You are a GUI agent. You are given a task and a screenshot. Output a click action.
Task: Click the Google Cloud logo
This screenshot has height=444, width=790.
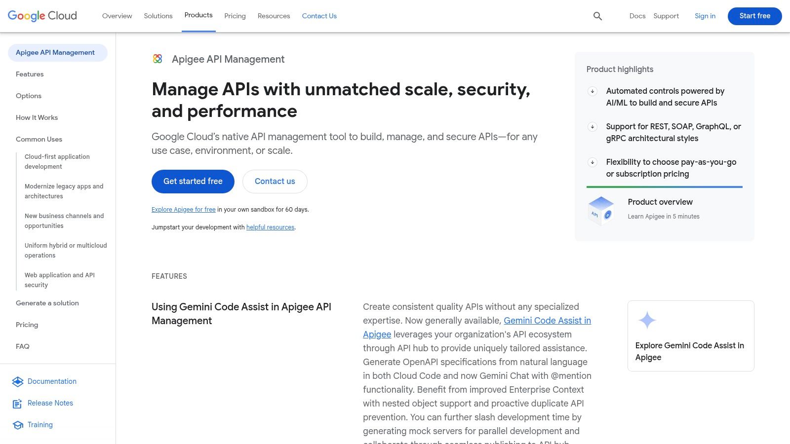point(42,16)
